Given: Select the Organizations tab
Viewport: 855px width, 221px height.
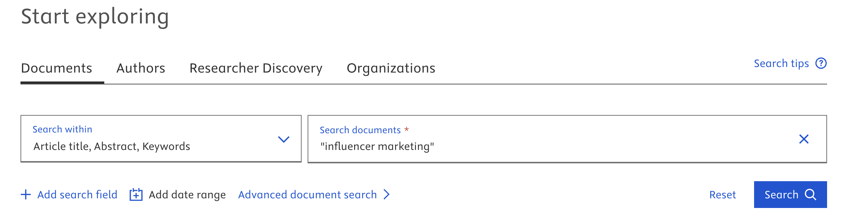Looking at the screenshot, I should [x=391, y=68].
